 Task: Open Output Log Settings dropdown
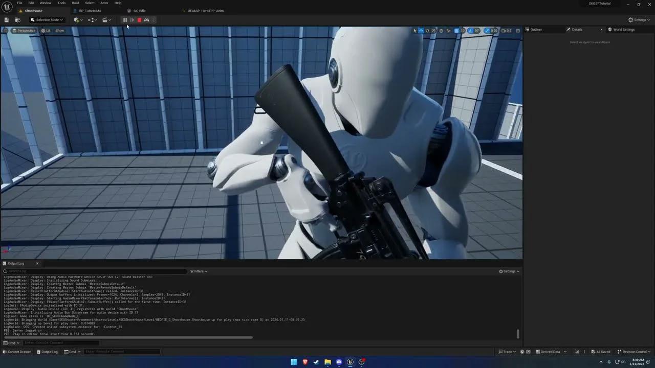pos(509,271)
